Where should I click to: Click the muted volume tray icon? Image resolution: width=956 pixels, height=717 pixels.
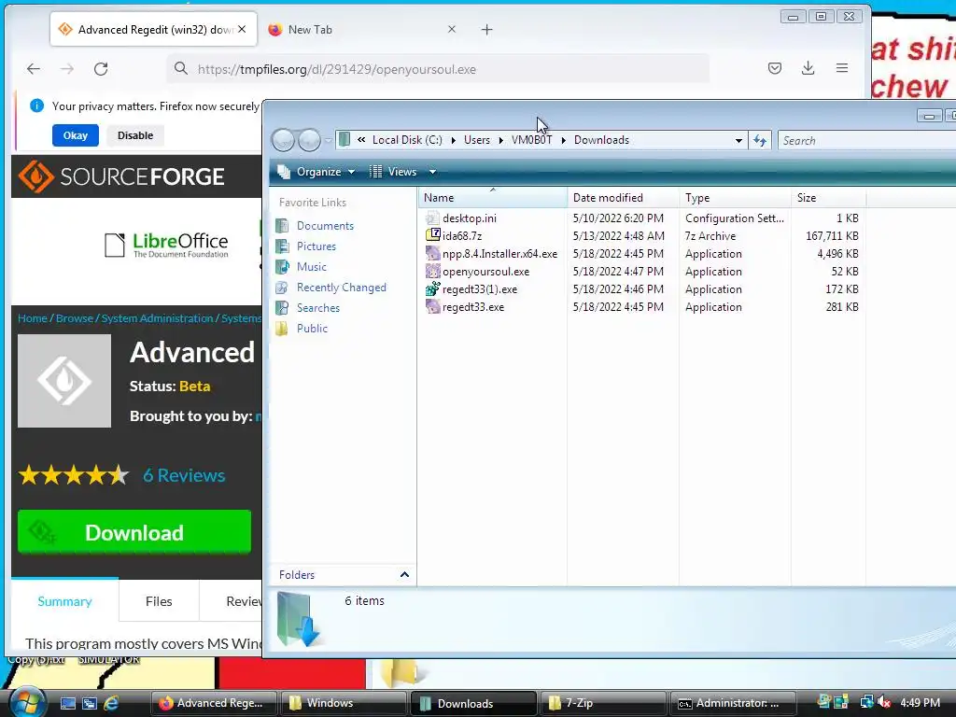[883, 703]
